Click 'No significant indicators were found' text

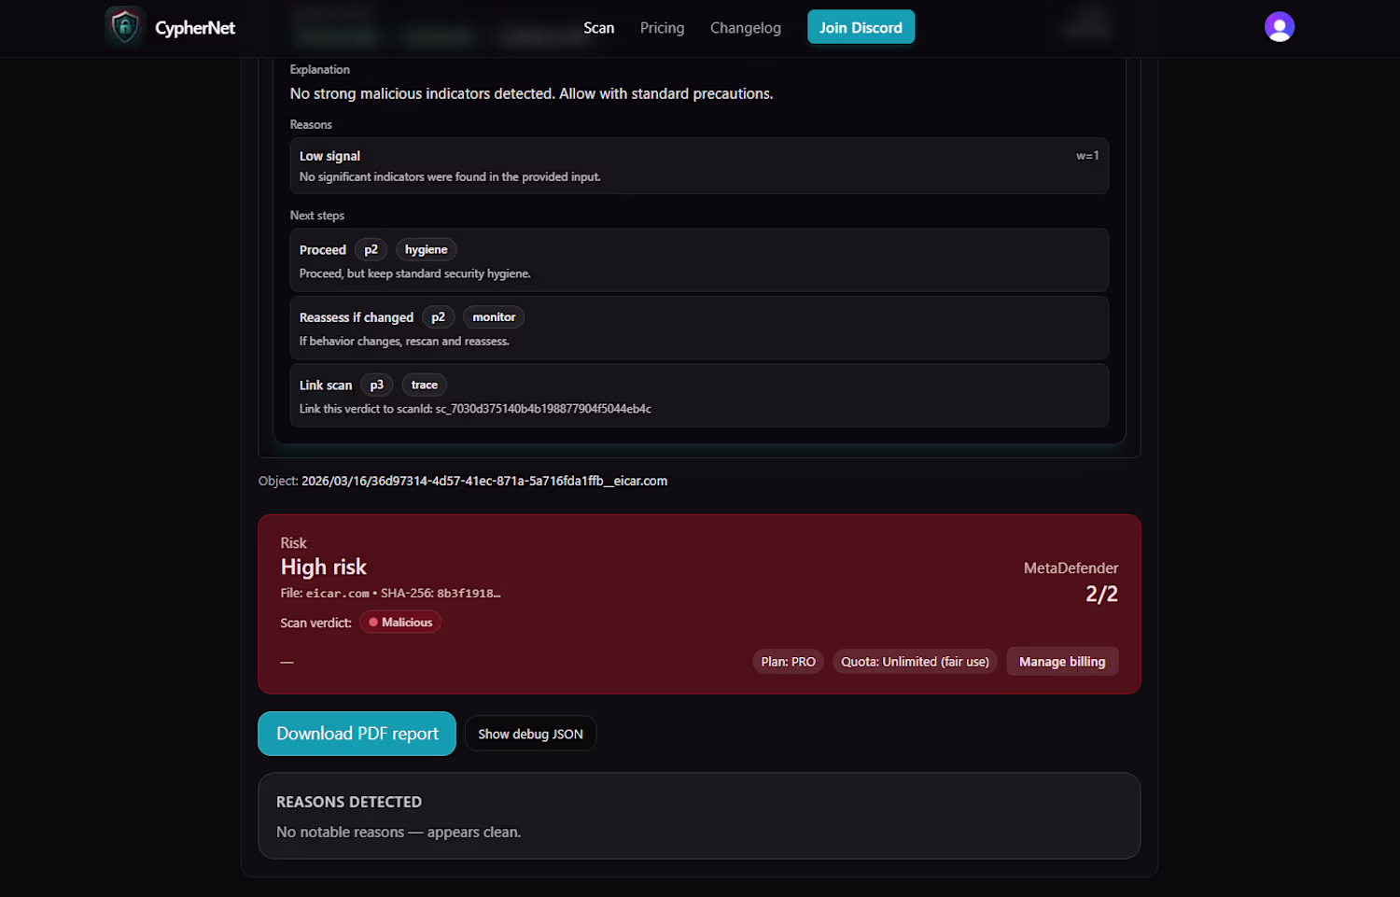[x=450, y=176]
